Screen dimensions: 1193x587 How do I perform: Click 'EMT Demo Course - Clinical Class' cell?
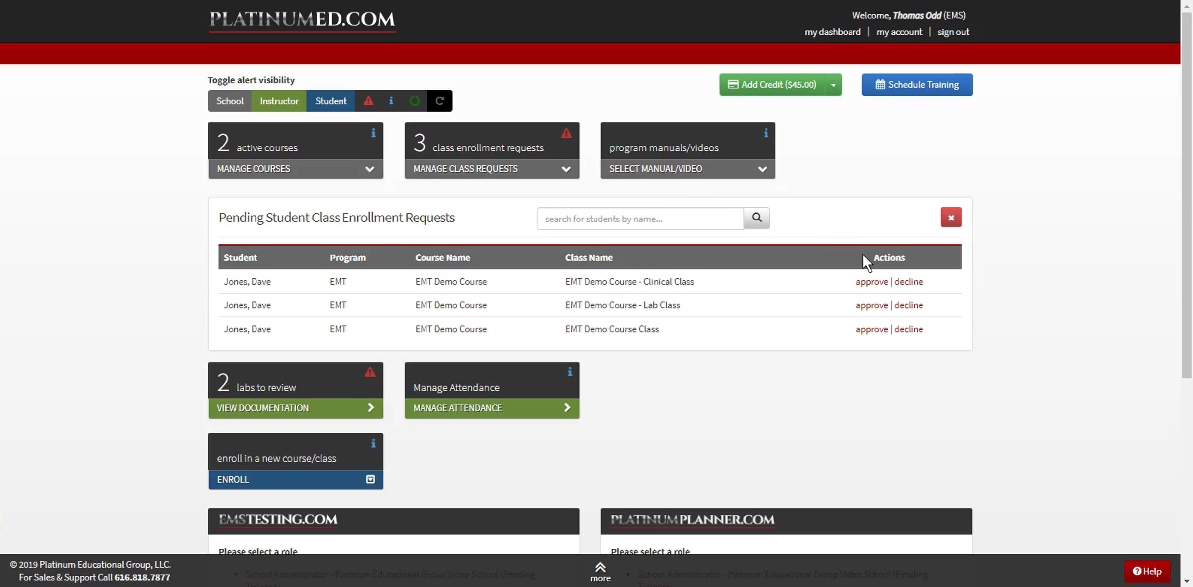tap(629, 282)
